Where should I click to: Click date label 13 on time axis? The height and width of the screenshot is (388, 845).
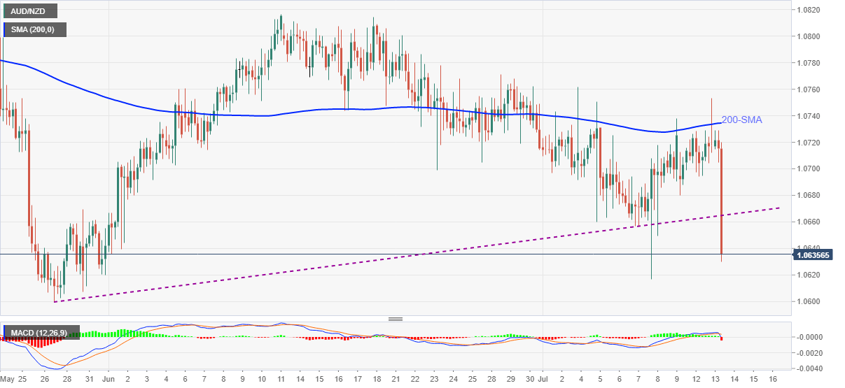click(x=715, y=380)
